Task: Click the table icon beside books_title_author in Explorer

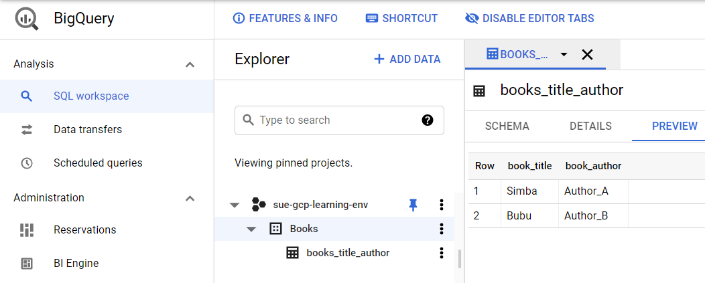Action: click(292, 253)
